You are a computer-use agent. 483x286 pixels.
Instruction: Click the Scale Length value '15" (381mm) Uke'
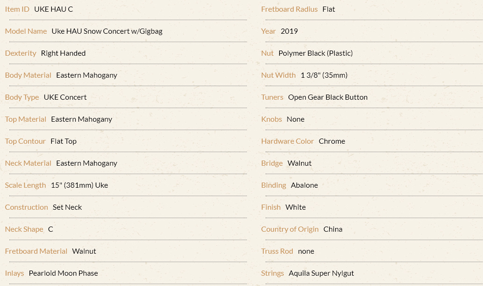79,185
